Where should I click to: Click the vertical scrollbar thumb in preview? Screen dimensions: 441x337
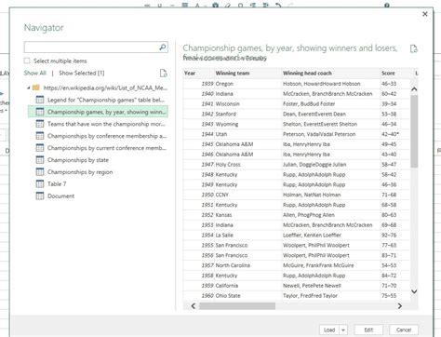(414, 131)
